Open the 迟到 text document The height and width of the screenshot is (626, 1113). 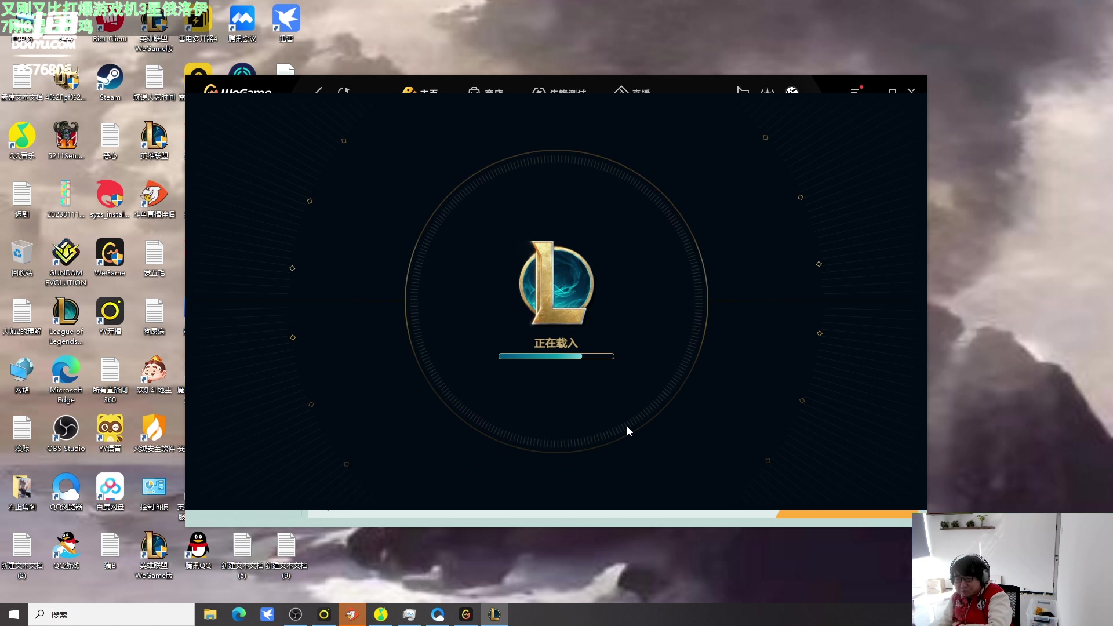[x=22, y=199]
